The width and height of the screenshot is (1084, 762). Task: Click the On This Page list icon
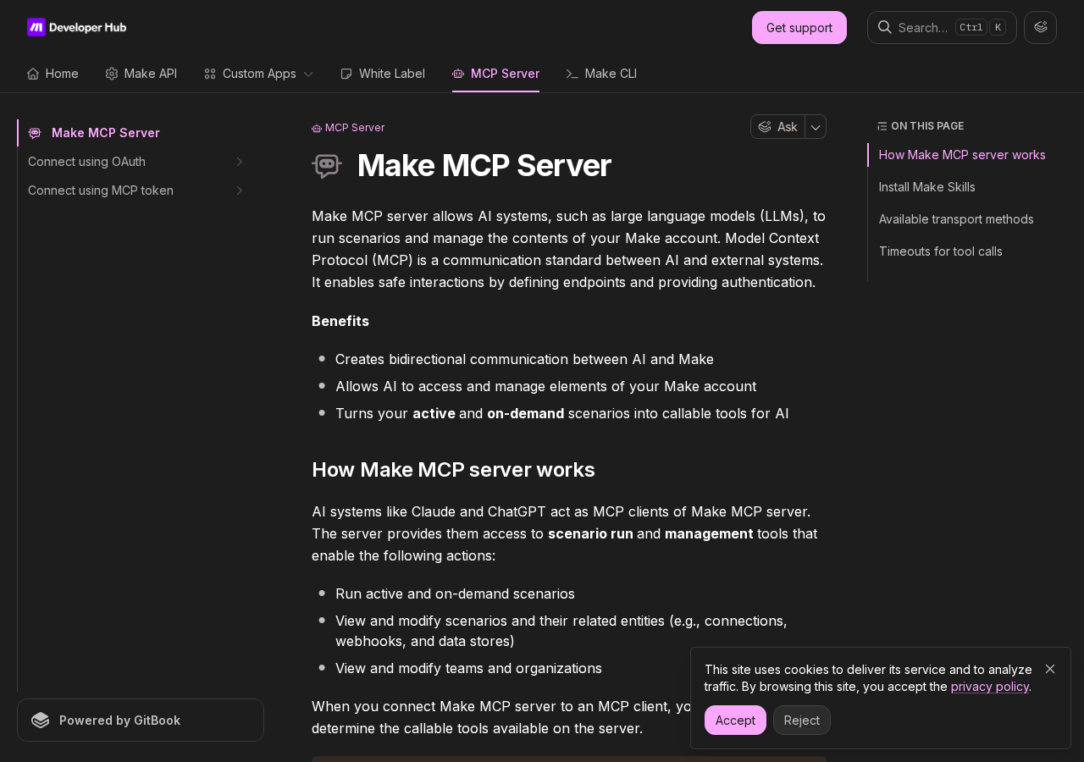pyautogui.click(x=882, y=126)
